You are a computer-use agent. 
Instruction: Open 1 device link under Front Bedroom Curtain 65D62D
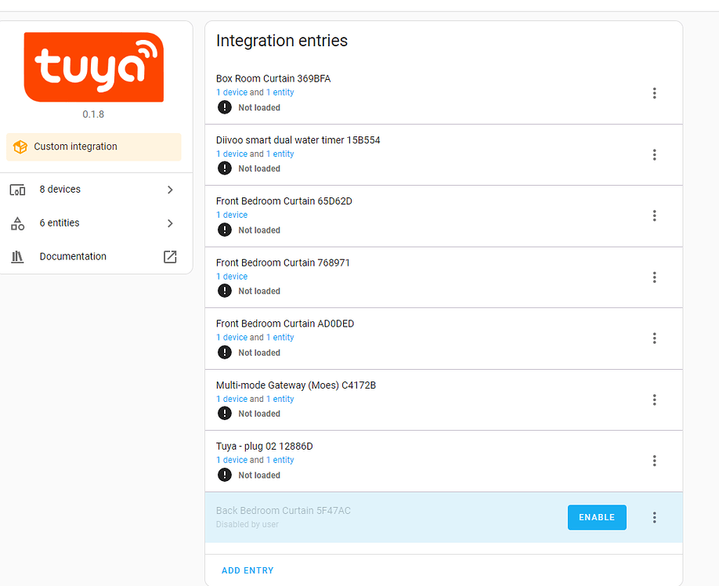tap(232, 215)
